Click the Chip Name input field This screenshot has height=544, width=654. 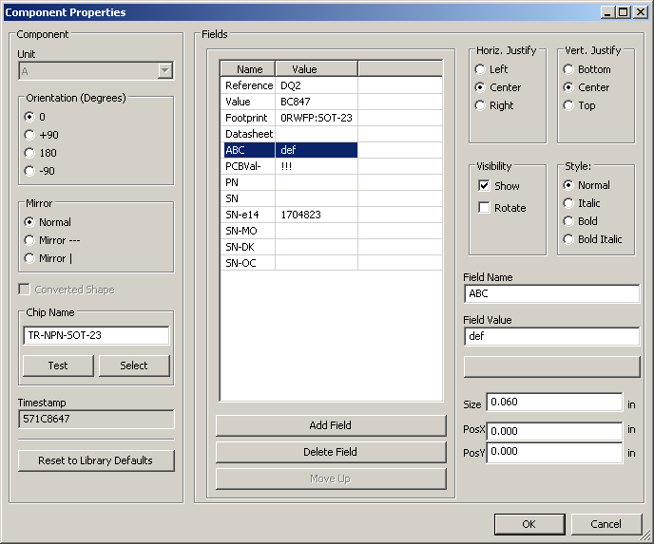point(96,335)
